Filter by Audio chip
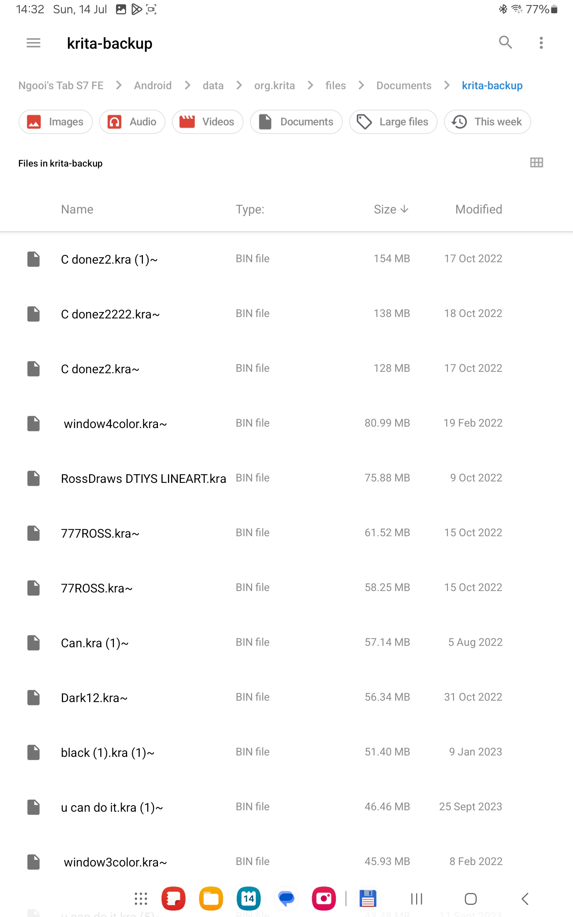573x917 pixels. pos(132,122)
